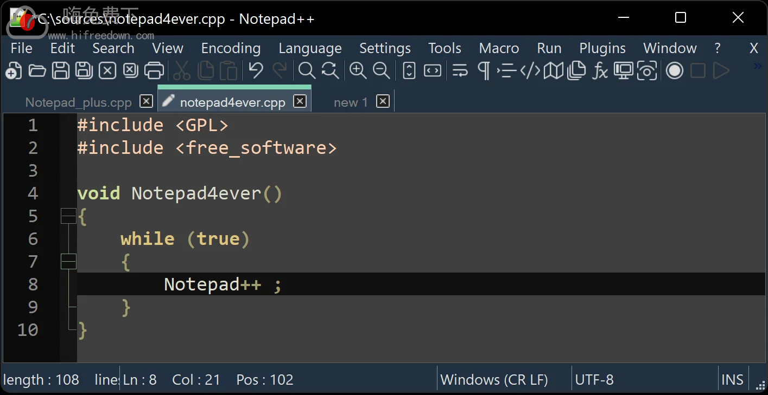Open the Edit menu
The width and height of the screenshot is (768, 395).
point(62,48)
